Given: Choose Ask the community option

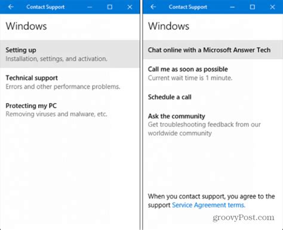Looking at the screenshot, I should [213, 125].
